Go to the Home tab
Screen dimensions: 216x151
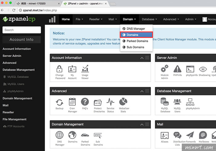(x=66, y=19)
